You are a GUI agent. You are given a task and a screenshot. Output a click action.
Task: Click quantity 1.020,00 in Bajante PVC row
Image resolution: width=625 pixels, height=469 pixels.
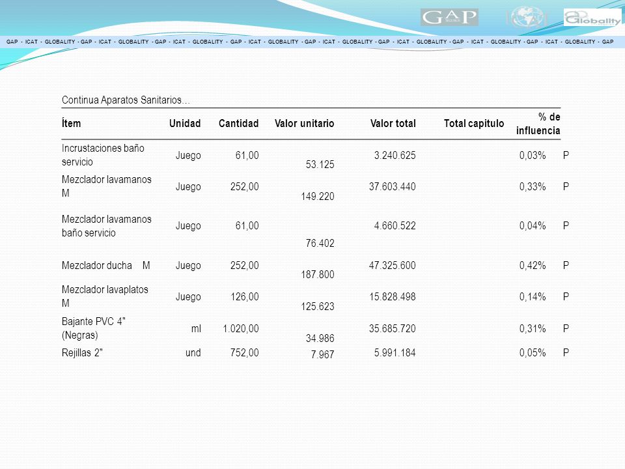point(241,328)
